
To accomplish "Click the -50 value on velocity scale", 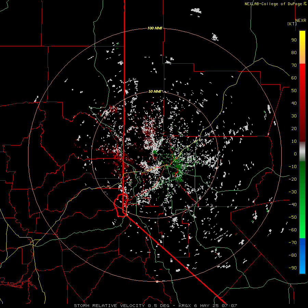I will pos(293,217).
